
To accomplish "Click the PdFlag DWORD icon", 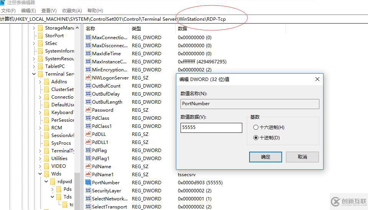I will tap(88, 150).
